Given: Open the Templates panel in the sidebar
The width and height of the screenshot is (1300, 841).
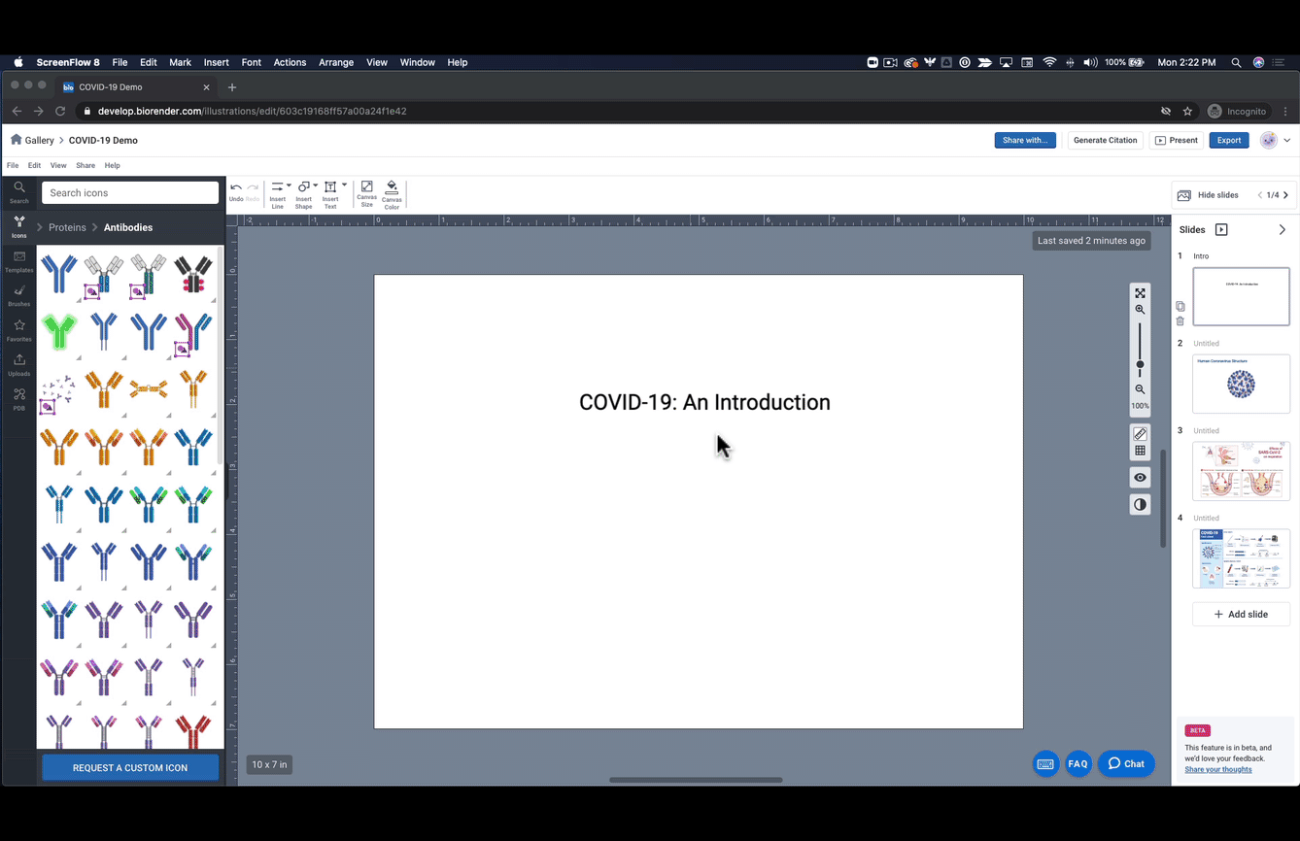Looking at the screenshot, I should [x=19, y=262].
